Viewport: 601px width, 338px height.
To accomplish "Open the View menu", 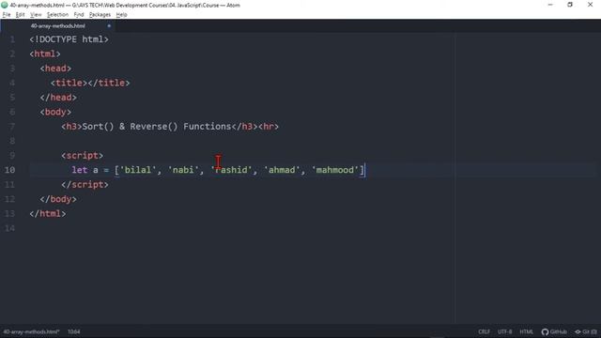I will pos(36,15).
